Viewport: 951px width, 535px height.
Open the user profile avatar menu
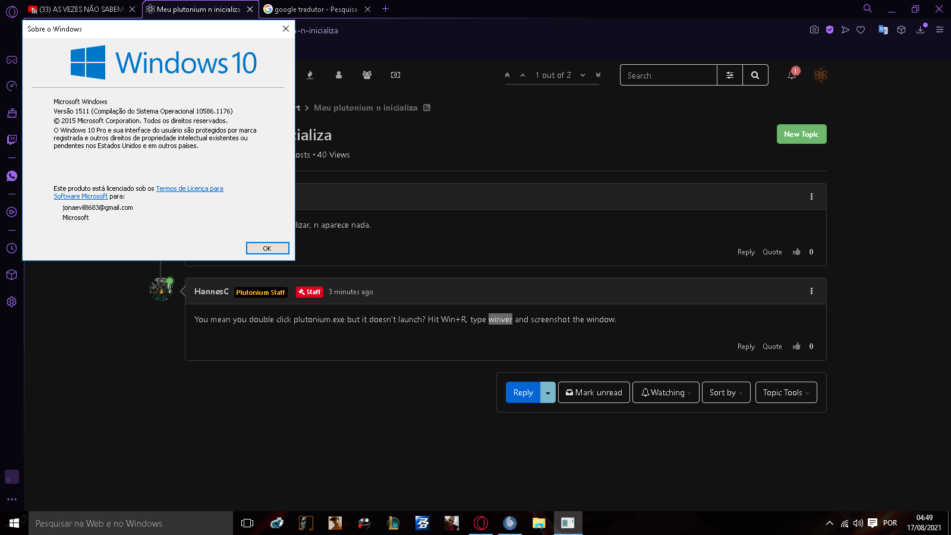821,75
